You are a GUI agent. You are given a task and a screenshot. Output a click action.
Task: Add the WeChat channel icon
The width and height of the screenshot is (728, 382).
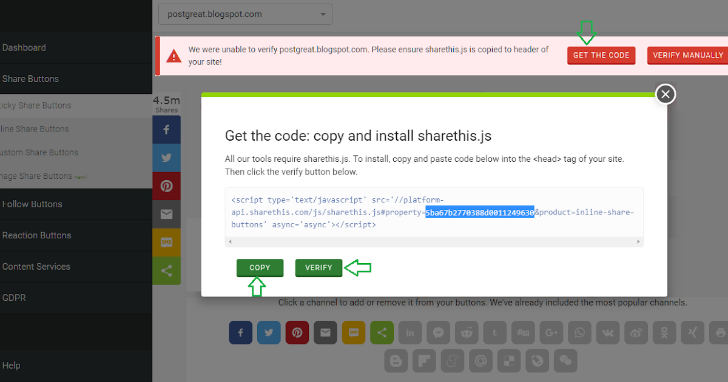point(565,361)
